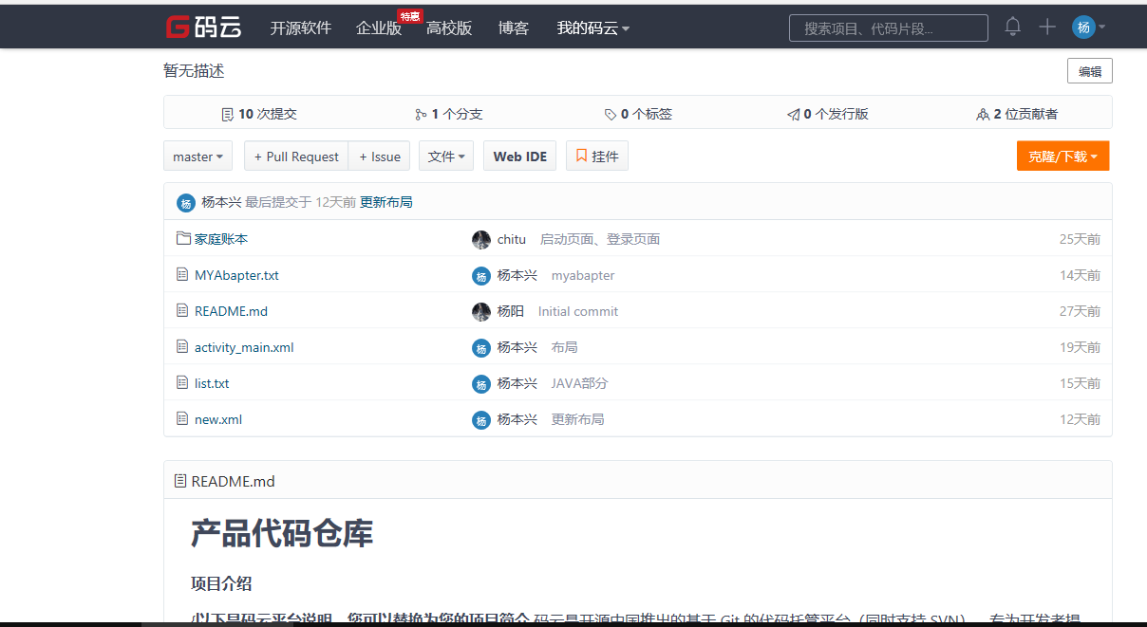Open the latest commit message 更新布局 in header row
Image resolution: width=1147 pixels, height=627 pixels.
(x=386, y=202)
